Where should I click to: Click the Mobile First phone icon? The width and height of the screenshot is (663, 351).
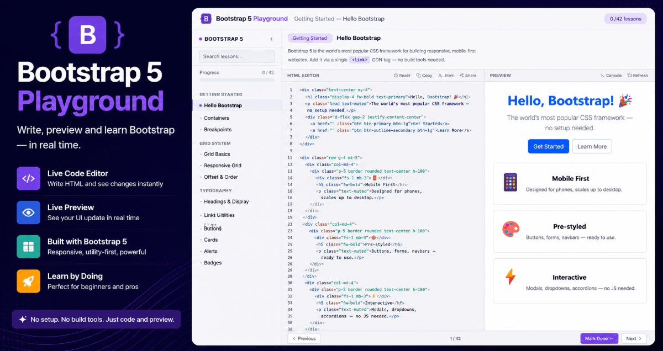coord(511,182)
